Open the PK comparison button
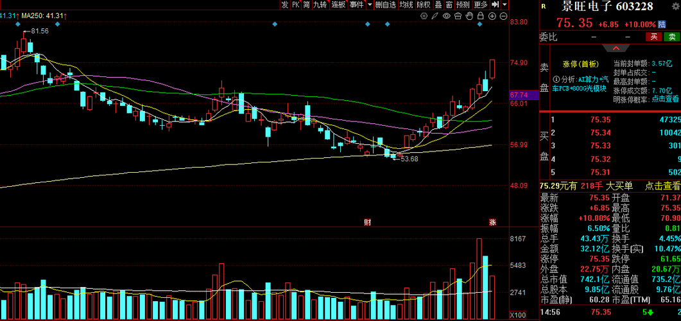This screenshot has width=681, height=321. click(296, 4)
